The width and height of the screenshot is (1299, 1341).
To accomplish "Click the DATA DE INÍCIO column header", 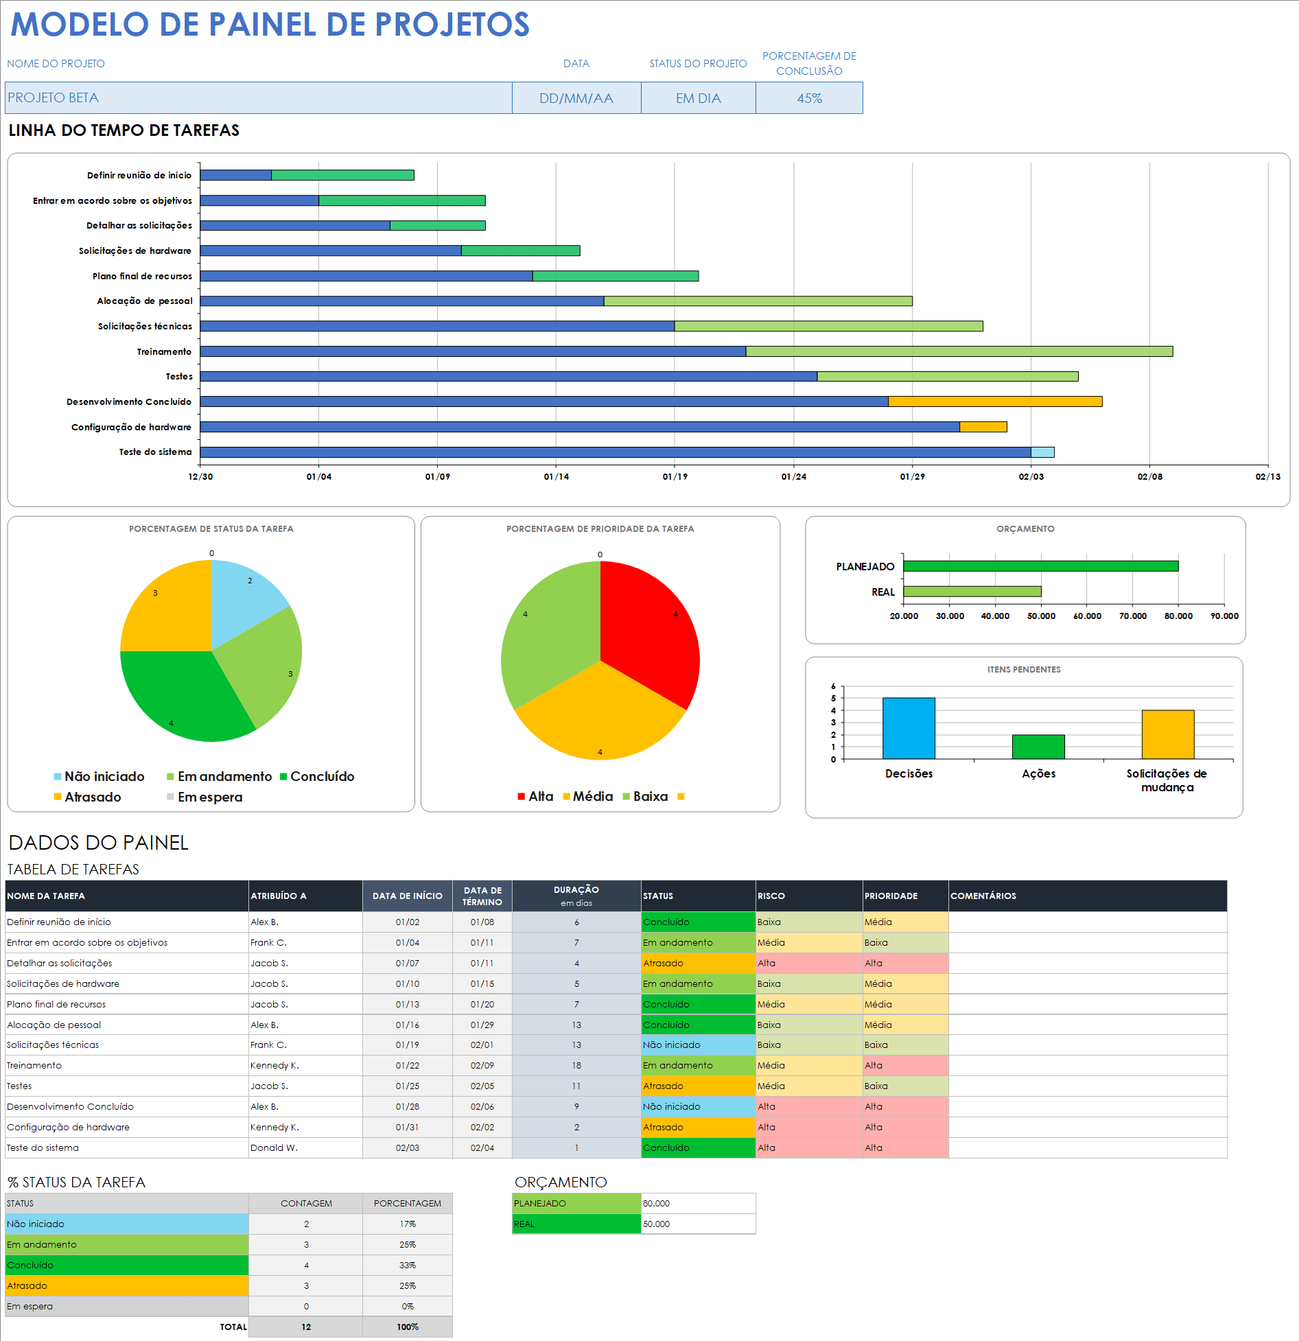I will [x=408, y=896].
